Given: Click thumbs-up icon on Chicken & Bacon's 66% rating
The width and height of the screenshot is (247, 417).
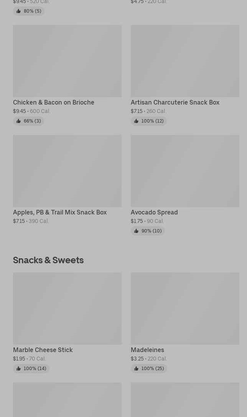Looking at the screenshot, I should pos(18,121).
